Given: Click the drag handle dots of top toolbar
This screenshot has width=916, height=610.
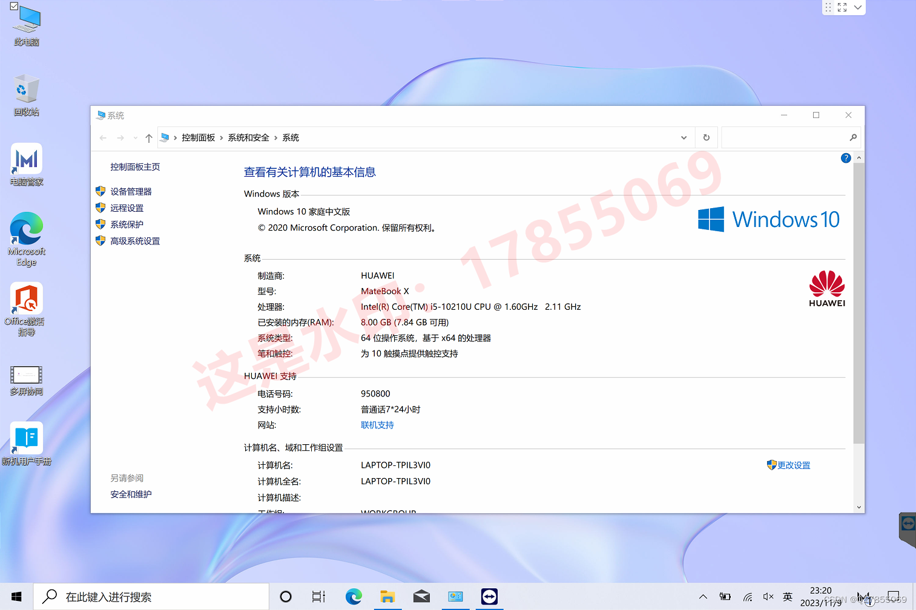Looking at the screenshot, I should [x=828, y=7].
